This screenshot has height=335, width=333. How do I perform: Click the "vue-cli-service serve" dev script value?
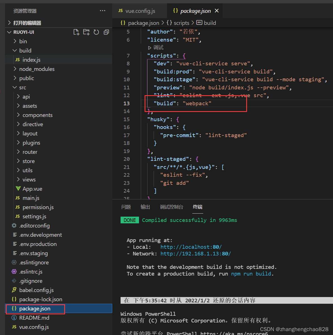(x=213, y=64)
